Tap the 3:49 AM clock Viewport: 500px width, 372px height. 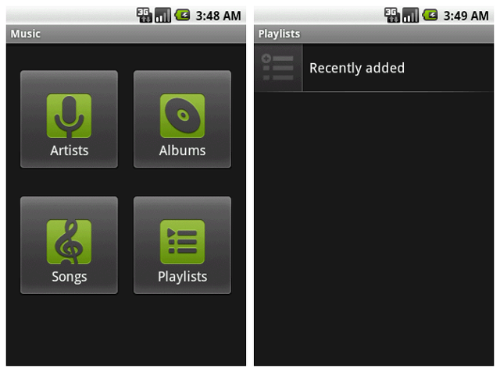(466, 16)
